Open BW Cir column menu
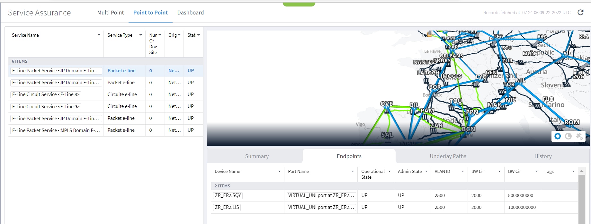 [536, 171]
